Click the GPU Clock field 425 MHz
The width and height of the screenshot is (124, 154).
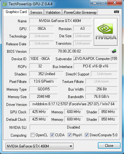(x=39, y=112)
